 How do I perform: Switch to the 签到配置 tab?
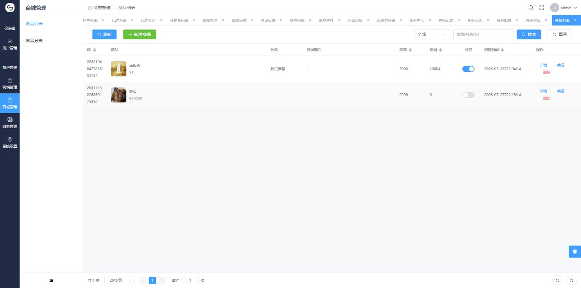coord(504,21)
